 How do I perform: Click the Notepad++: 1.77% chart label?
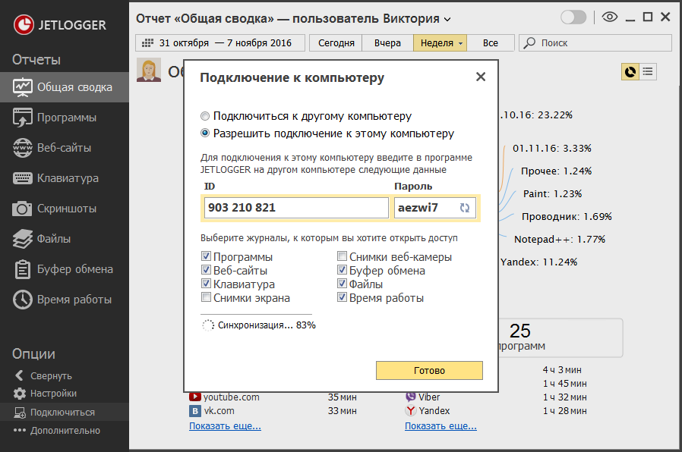(x=559, y=239)
